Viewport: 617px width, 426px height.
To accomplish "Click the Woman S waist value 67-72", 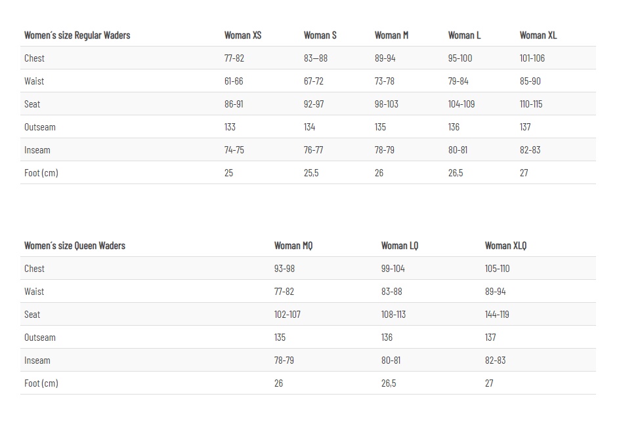I will click(x=313, y=81).
